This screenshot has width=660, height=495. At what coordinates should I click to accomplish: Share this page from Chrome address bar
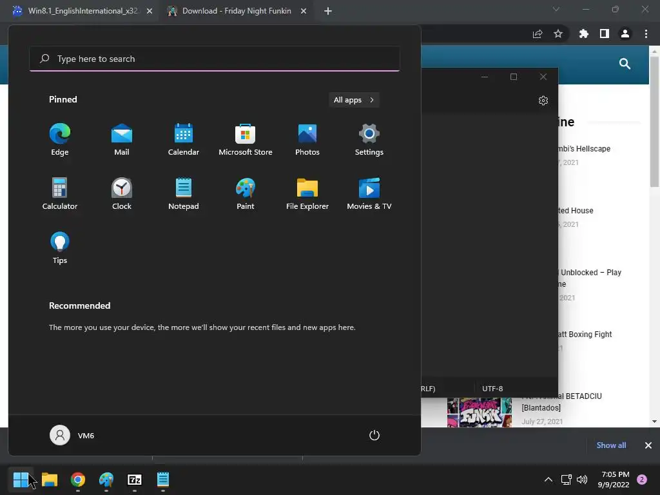[x=538, y=34]
